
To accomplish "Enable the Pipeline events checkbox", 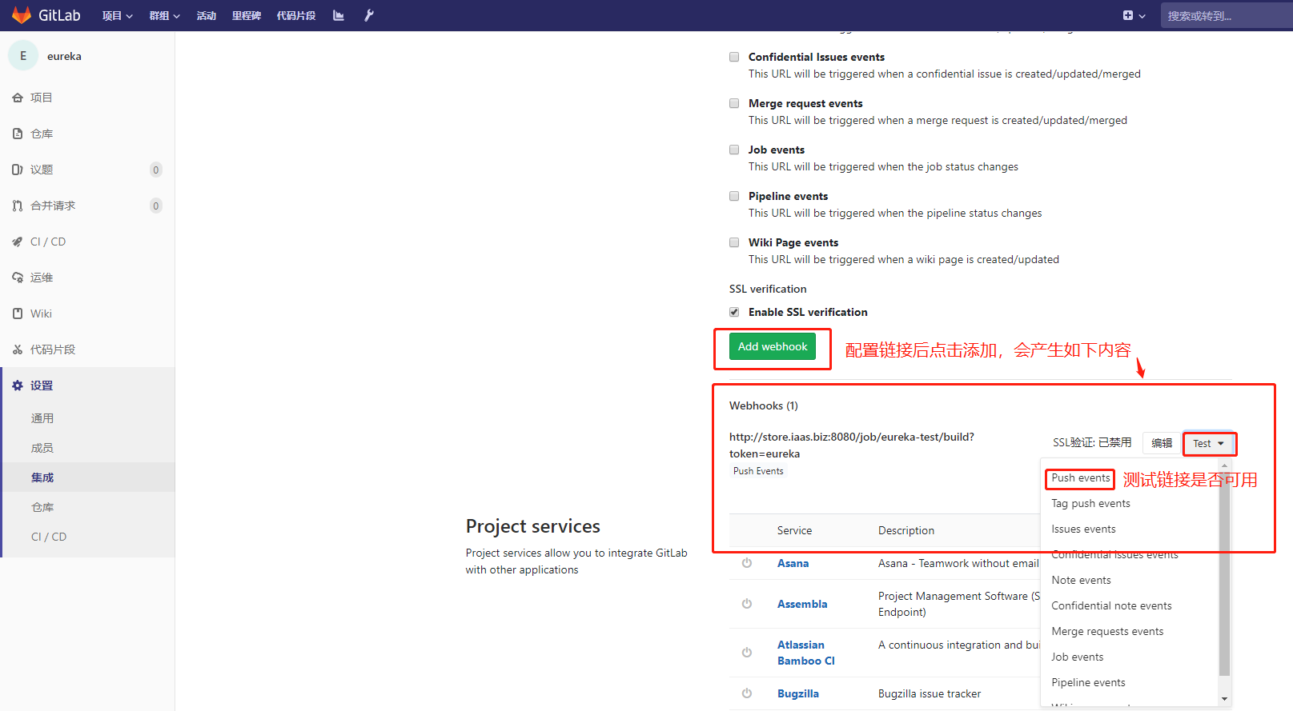I will tap(734, 196).
